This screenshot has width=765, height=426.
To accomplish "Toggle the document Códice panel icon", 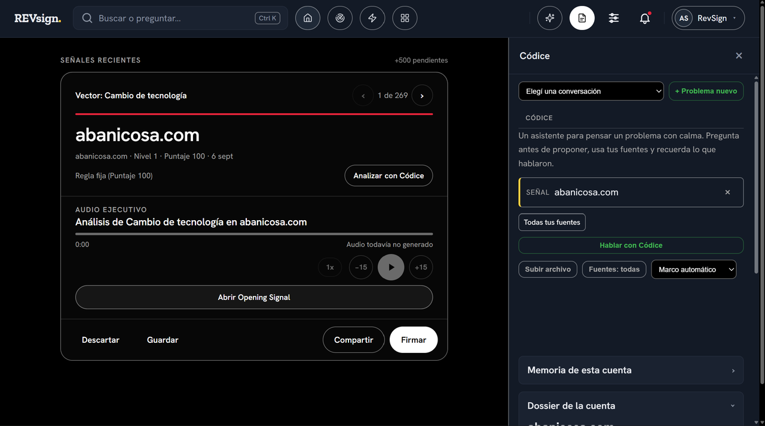I will [582, 18].
